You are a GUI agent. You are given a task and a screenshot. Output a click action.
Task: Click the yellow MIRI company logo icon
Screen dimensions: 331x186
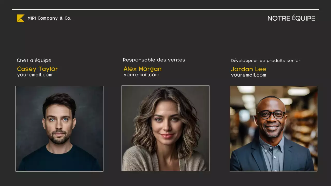[x=21, y=18]
